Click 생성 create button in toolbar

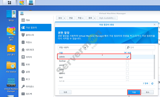pos(60,18)
